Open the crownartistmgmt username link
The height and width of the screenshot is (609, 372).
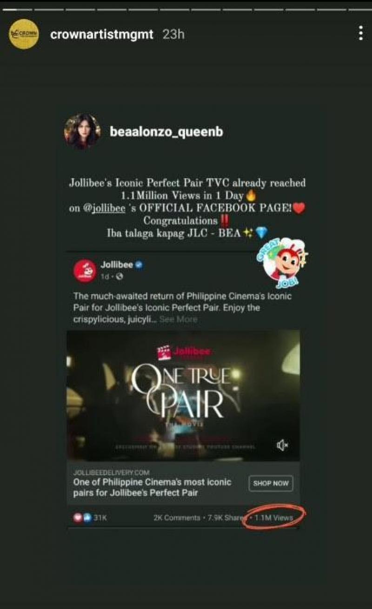tap(101, 35)
